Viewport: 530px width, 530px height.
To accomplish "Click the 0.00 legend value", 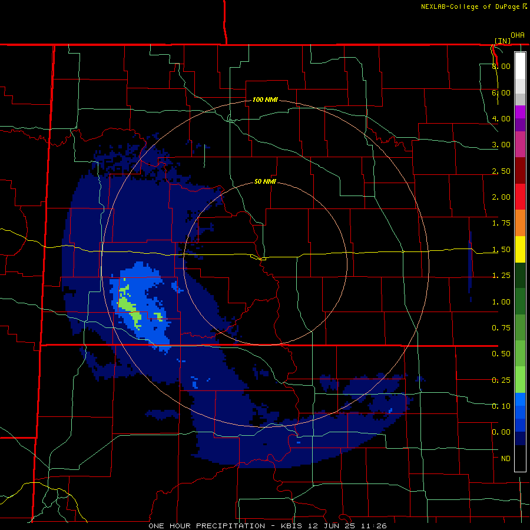I will tap(501, 432).
